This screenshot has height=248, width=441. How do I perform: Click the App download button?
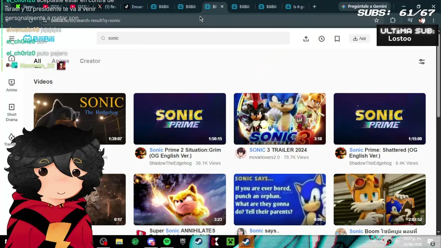click(x=359, y=39)
